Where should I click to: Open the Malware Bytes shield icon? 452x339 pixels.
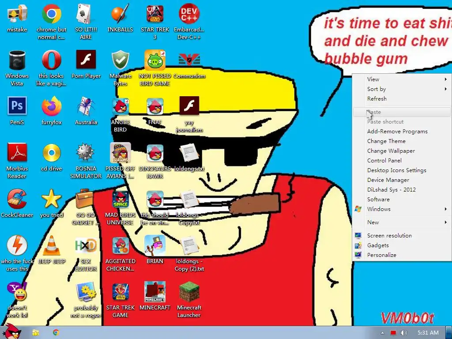click(120, 68)
